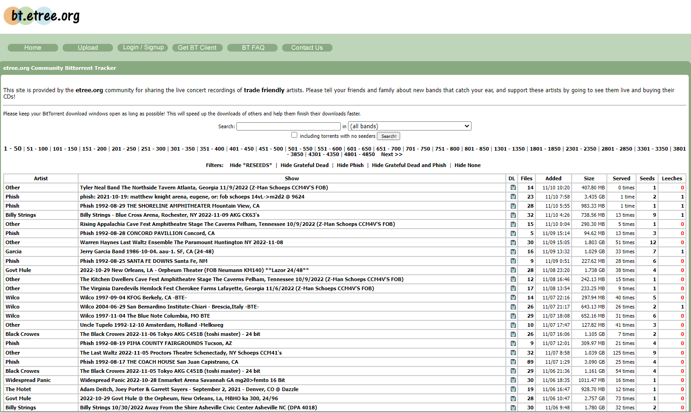Select the Hide None filter
Viewport: 691px width, 413px height.
pyautogui.click(x=467, y=165)
